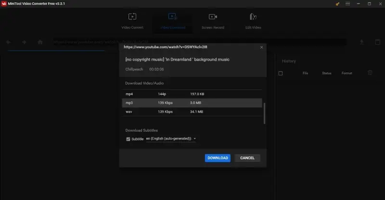
Task: Click the download icon beside the URL bar
Action: pyautogui.click(x=362, y=42)
